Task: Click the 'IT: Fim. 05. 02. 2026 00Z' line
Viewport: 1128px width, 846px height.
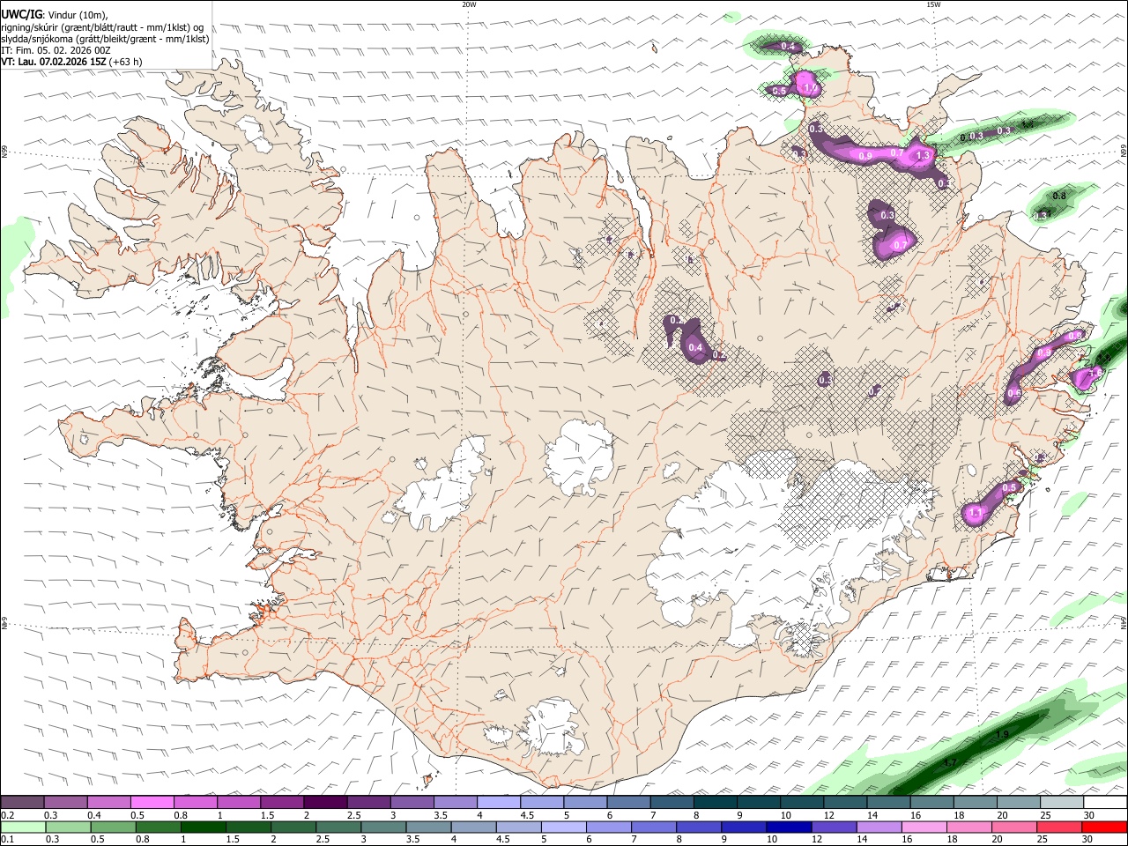Action: (56, 50)
